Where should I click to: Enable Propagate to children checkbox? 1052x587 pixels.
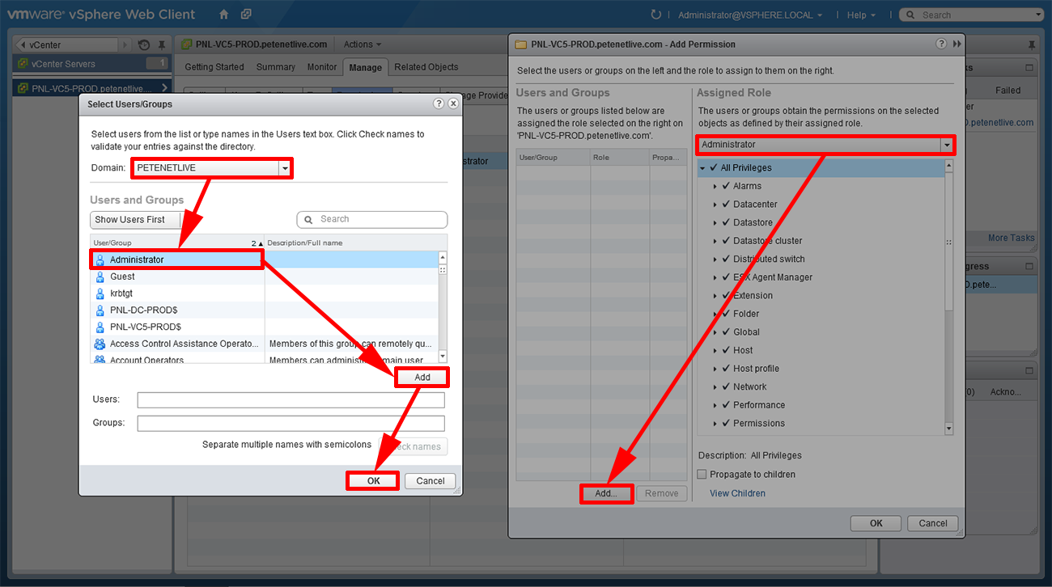click(702, 475)
